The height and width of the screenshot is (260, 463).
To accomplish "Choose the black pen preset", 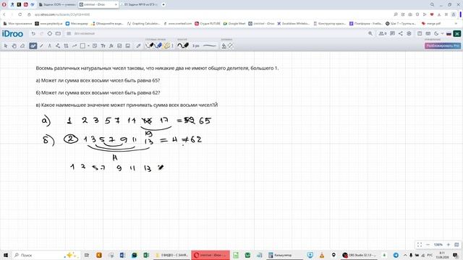I will (x=150, y=45).
